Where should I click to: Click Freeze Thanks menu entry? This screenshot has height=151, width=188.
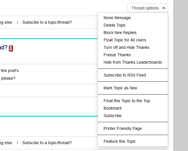[117, 55]
